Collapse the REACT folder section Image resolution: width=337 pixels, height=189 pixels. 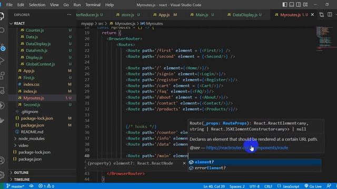tap(42, 23)
